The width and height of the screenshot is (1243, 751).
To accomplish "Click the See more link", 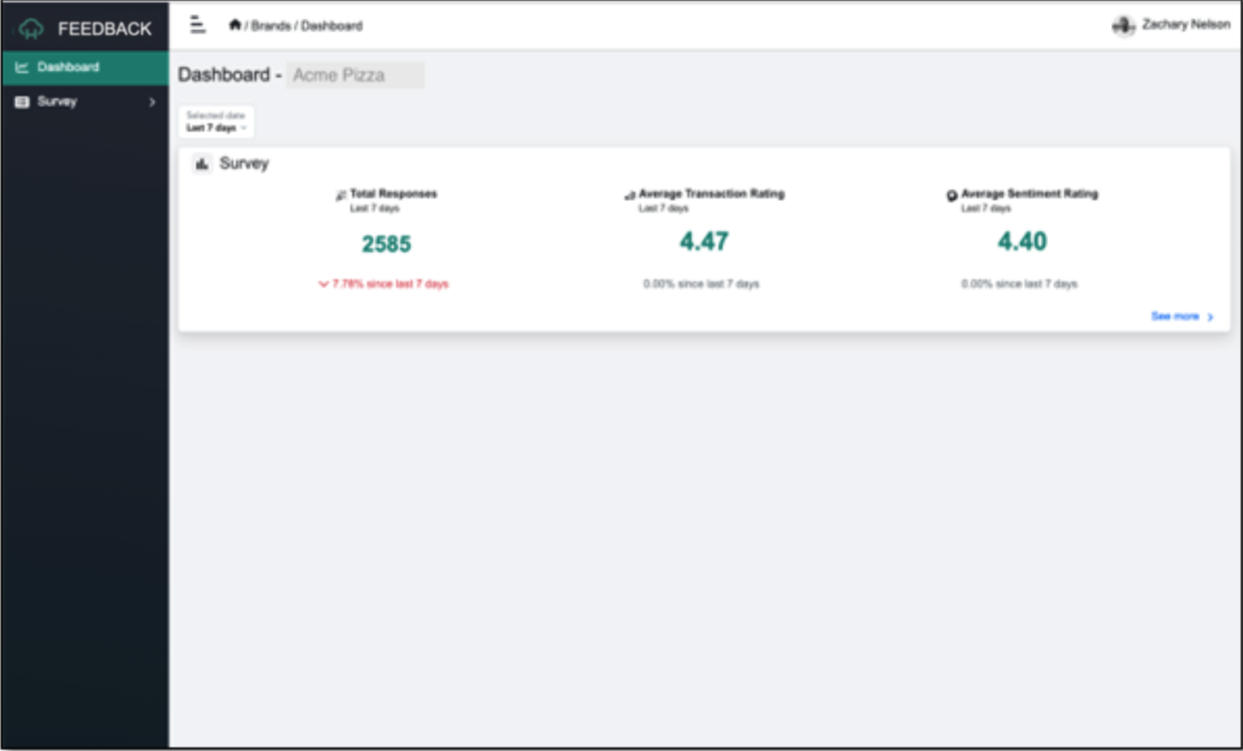I will (x=1175, y=316).
